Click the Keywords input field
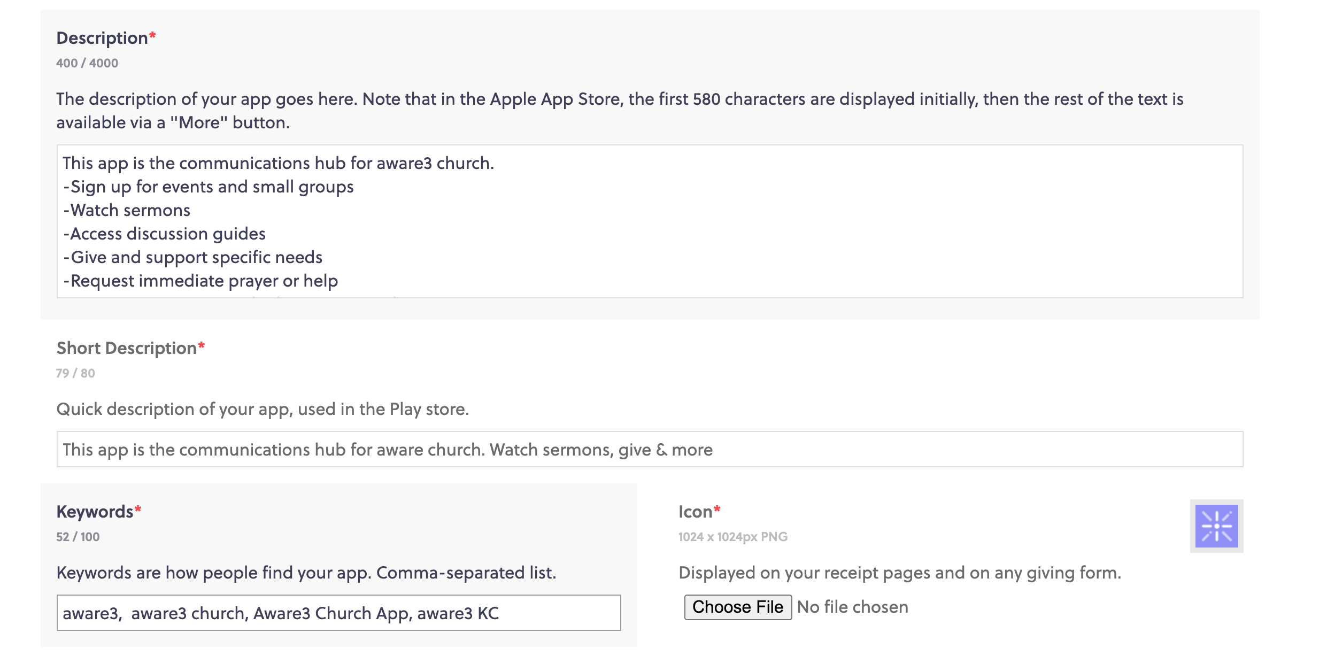The image size is (1327, 663). click(x=338, y=613)
